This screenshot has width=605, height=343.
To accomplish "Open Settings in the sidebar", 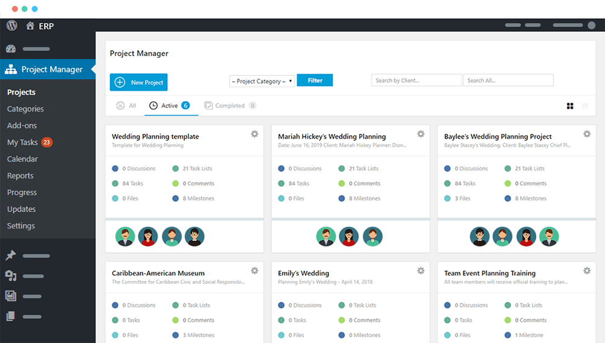I will [21, 226].
